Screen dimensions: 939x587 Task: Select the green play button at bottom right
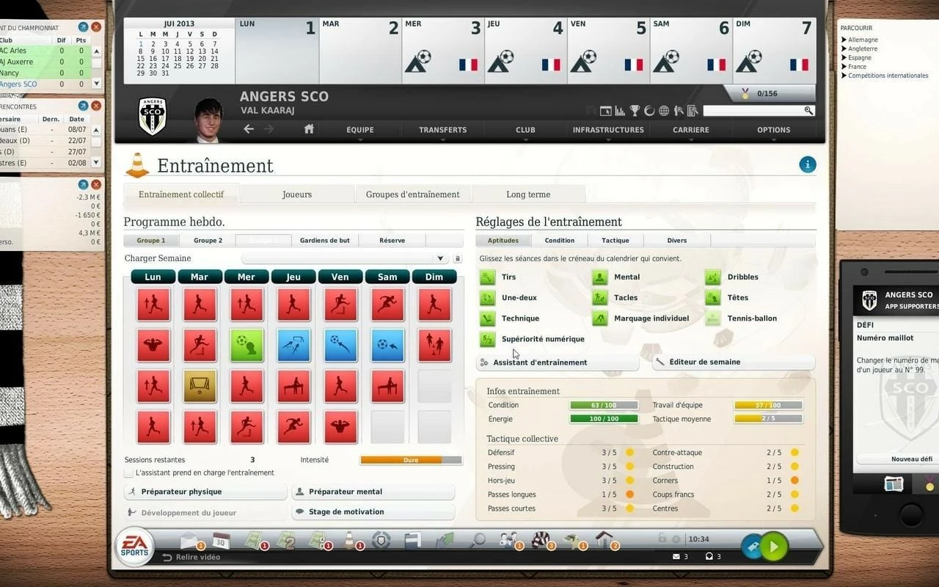point(774,547)
